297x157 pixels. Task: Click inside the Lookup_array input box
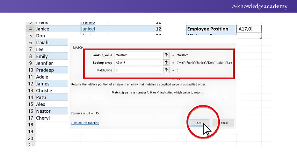(x=138, y=62)
